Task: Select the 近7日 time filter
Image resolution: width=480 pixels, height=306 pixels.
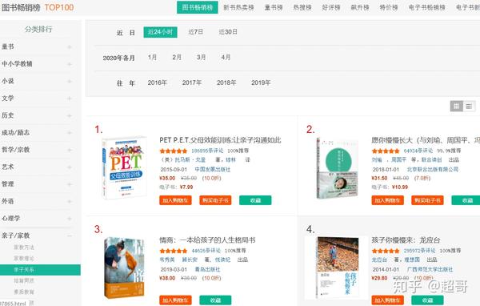Action: (196, 31)
